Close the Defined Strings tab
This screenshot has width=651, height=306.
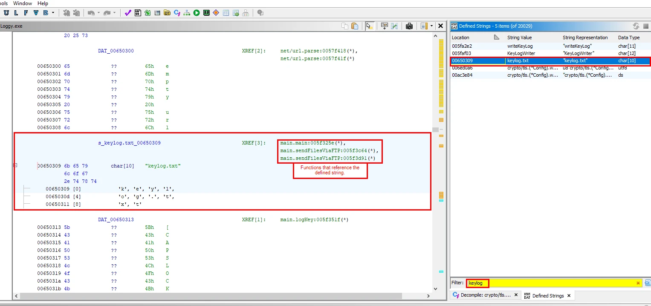(x=569, y=295)
